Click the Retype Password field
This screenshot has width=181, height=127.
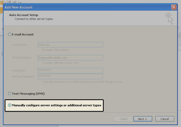pyautogui.click(x=70, y=77)
